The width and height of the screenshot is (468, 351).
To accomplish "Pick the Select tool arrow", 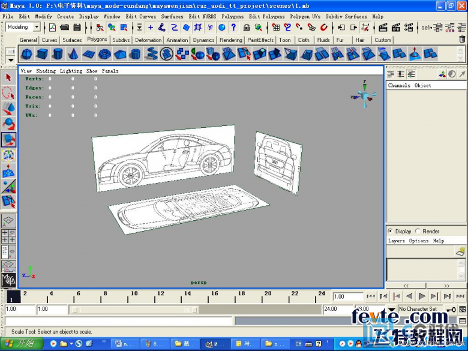I will click(8, 77).
